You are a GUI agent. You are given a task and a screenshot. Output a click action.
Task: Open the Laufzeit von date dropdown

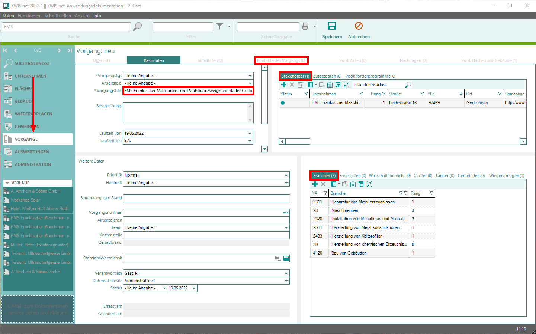coord(250,133)
